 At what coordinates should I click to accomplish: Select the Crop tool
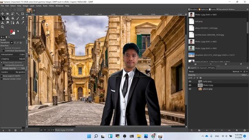(x=23, y=14)
